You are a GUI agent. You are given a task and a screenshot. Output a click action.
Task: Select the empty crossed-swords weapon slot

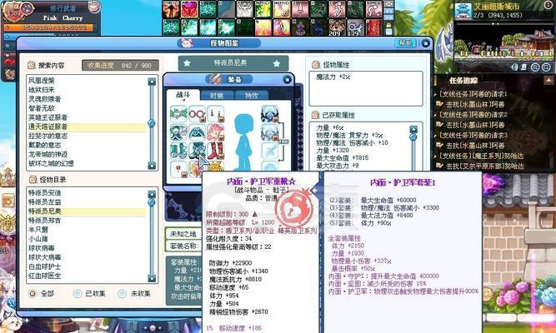click(x=270, y=151)
